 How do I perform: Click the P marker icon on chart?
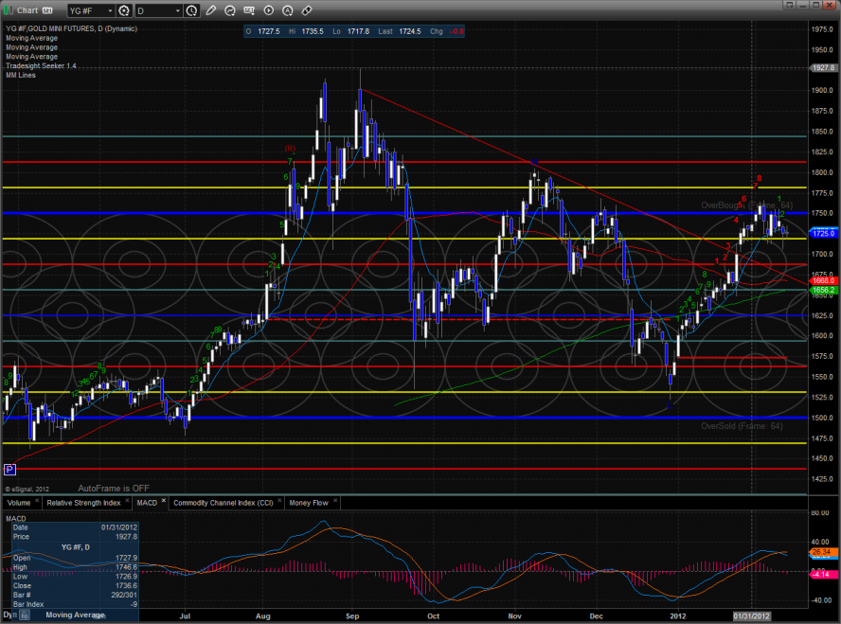[x=9, y=469]
